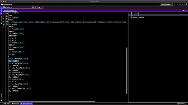The height and width of the screenshot is (105, 188).
Task: Click the vertical console scrollbar
Action: click(x=127, y=71)
